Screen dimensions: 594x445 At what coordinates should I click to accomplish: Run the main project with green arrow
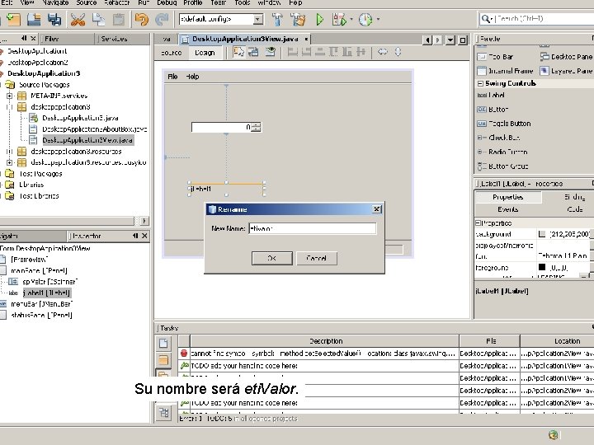pos(320,19)
